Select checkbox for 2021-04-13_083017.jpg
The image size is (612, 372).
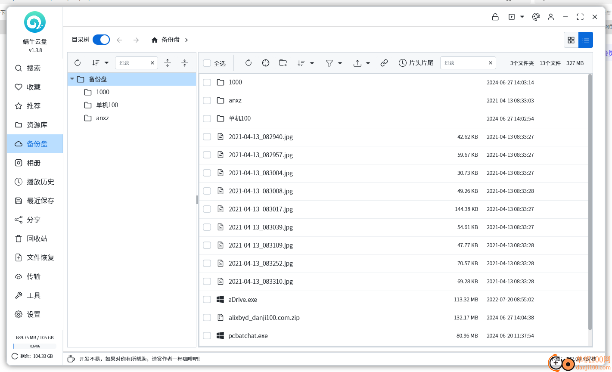pyautogui.click(x=207, y=209)
